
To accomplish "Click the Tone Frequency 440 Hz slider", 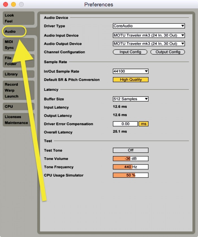I will click(x=131, y=167).
